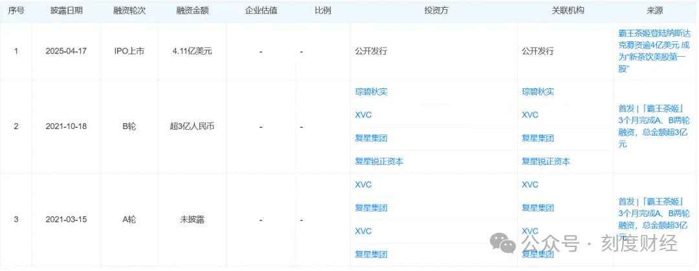Viewport: 699px width, 271px height.
Task: Select the 披露日期 column header
Action: tap(66, 11)
